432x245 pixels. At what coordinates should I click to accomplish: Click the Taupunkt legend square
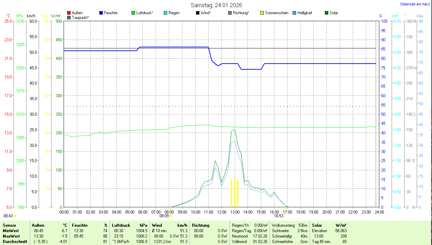point(69,18)
